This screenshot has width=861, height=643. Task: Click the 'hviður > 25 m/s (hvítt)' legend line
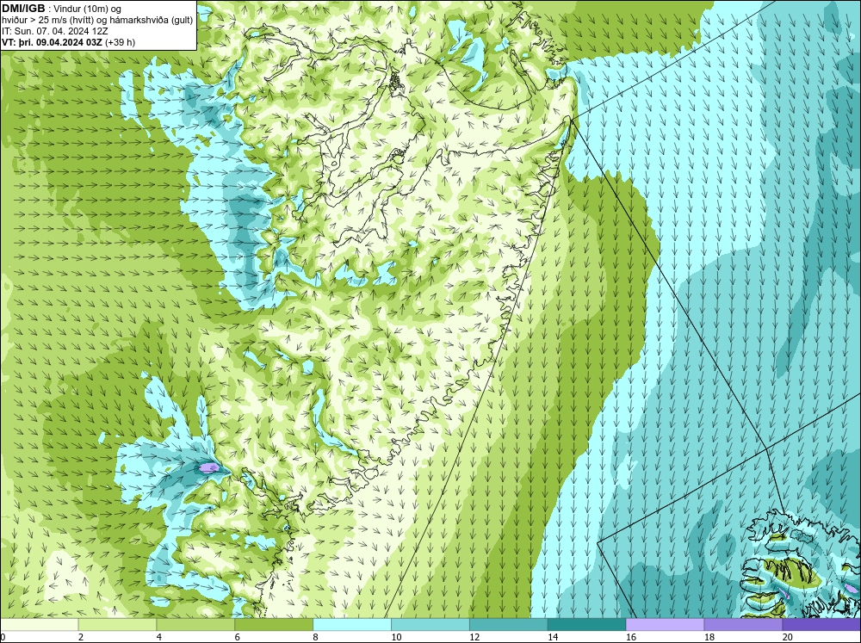click(x=47, y=20)
